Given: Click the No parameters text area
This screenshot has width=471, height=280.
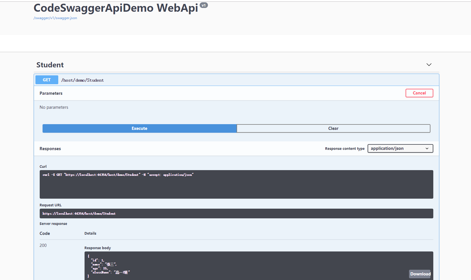Looking at the screenshot, I should tap(54, 107).
